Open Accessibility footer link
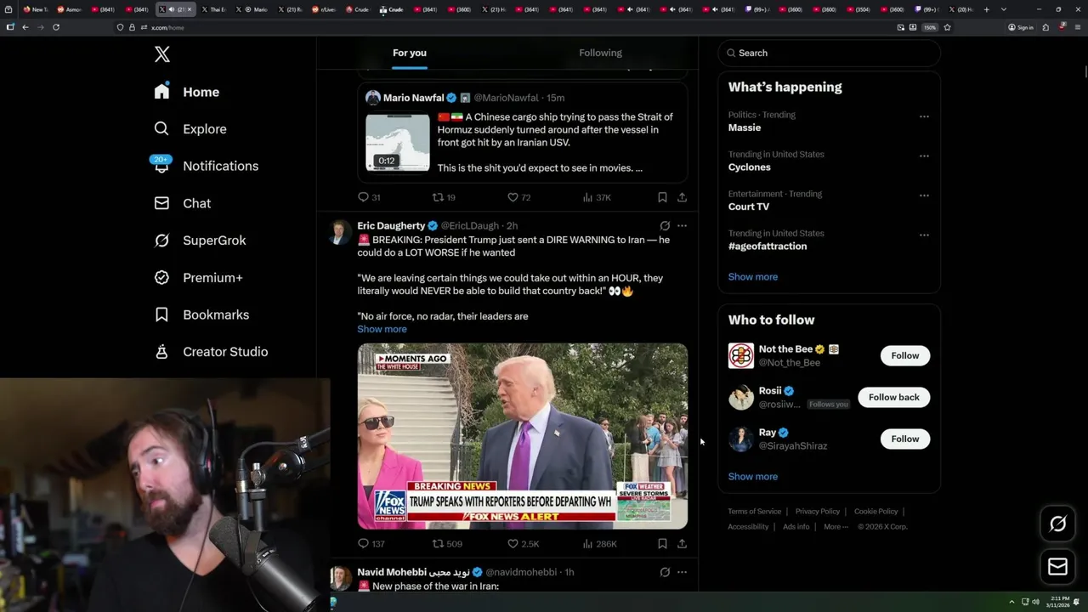The width and height of the screenshot is (1088, 612). [x=748, y=527]
